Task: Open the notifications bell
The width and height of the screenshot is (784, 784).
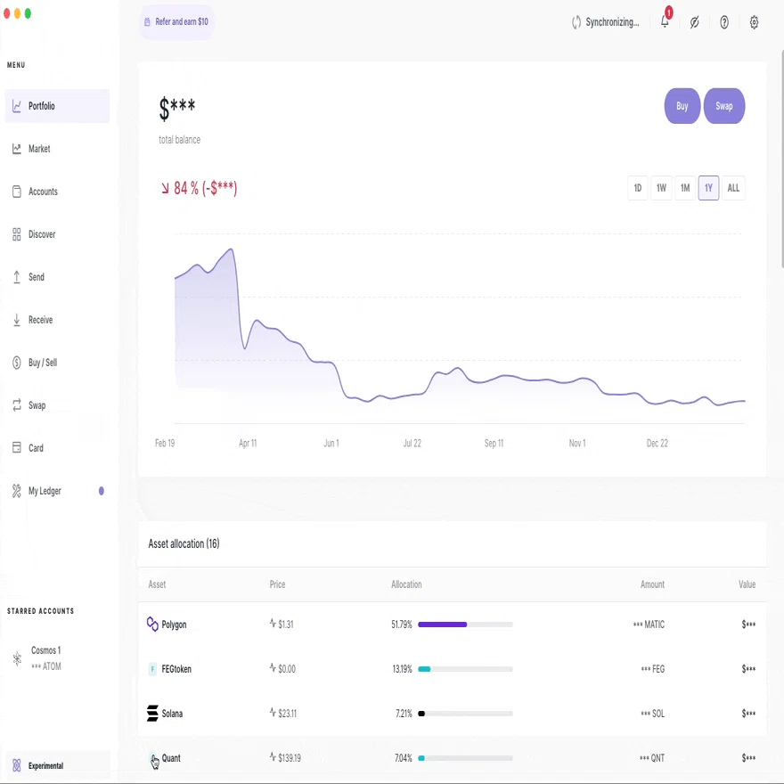Action: coord(665,21)
